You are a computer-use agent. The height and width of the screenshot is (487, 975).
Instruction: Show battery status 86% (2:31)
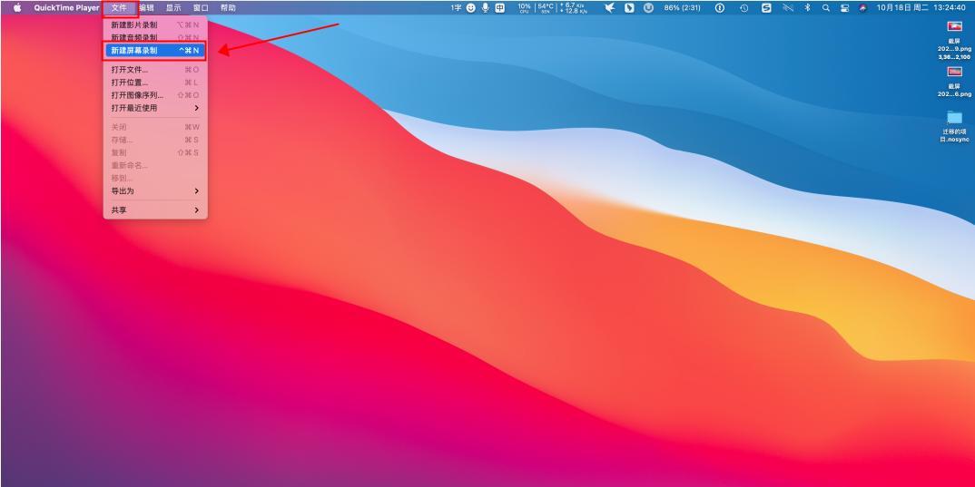[682, 8]
